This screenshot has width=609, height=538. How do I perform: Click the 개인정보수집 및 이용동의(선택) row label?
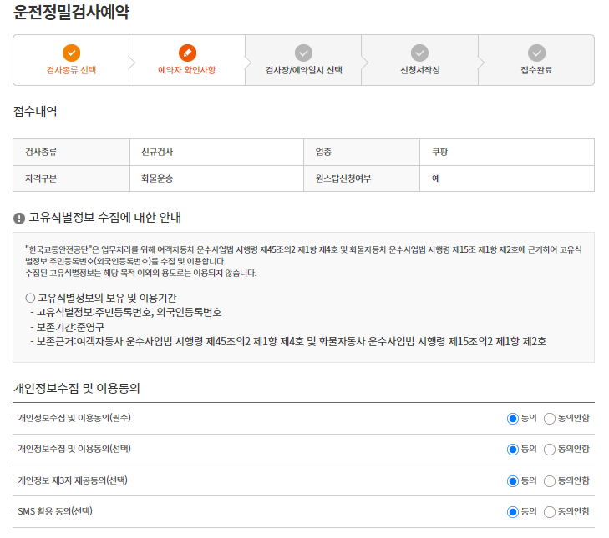click(x=74, y=449)
